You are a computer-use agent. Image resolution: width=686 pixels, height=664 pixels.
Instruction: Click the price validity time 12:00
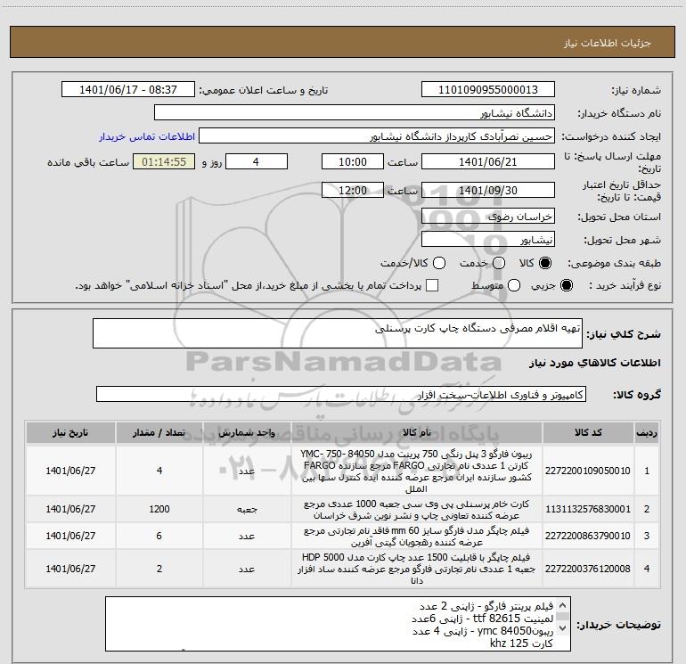(353, 190)
